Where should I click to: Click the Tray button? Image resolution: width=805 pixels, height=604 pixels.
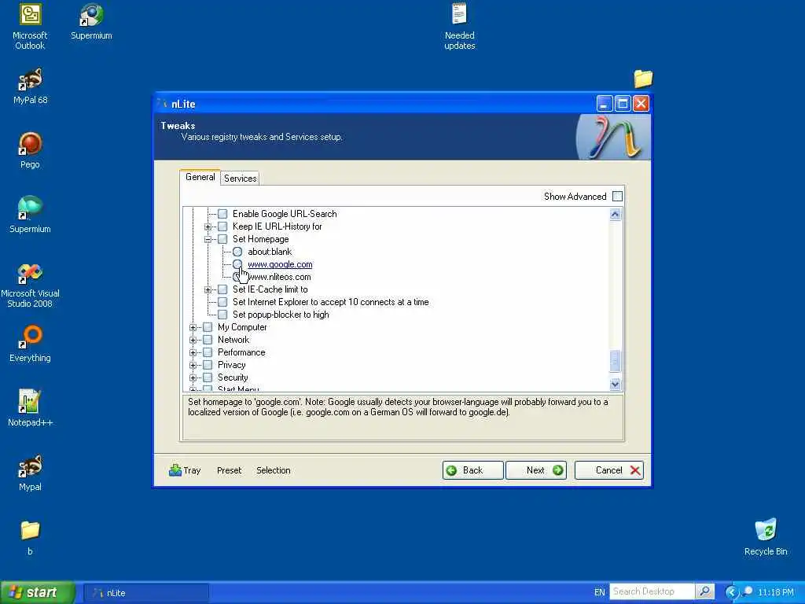click(185, 470)
